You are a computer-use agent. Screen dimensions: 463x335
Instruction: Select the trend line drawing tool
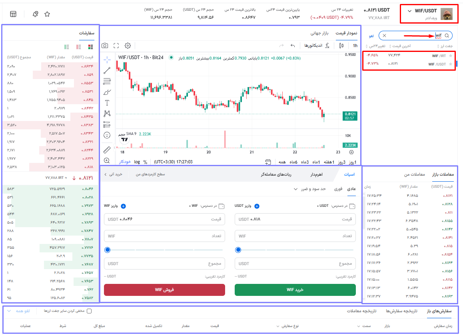107,71
